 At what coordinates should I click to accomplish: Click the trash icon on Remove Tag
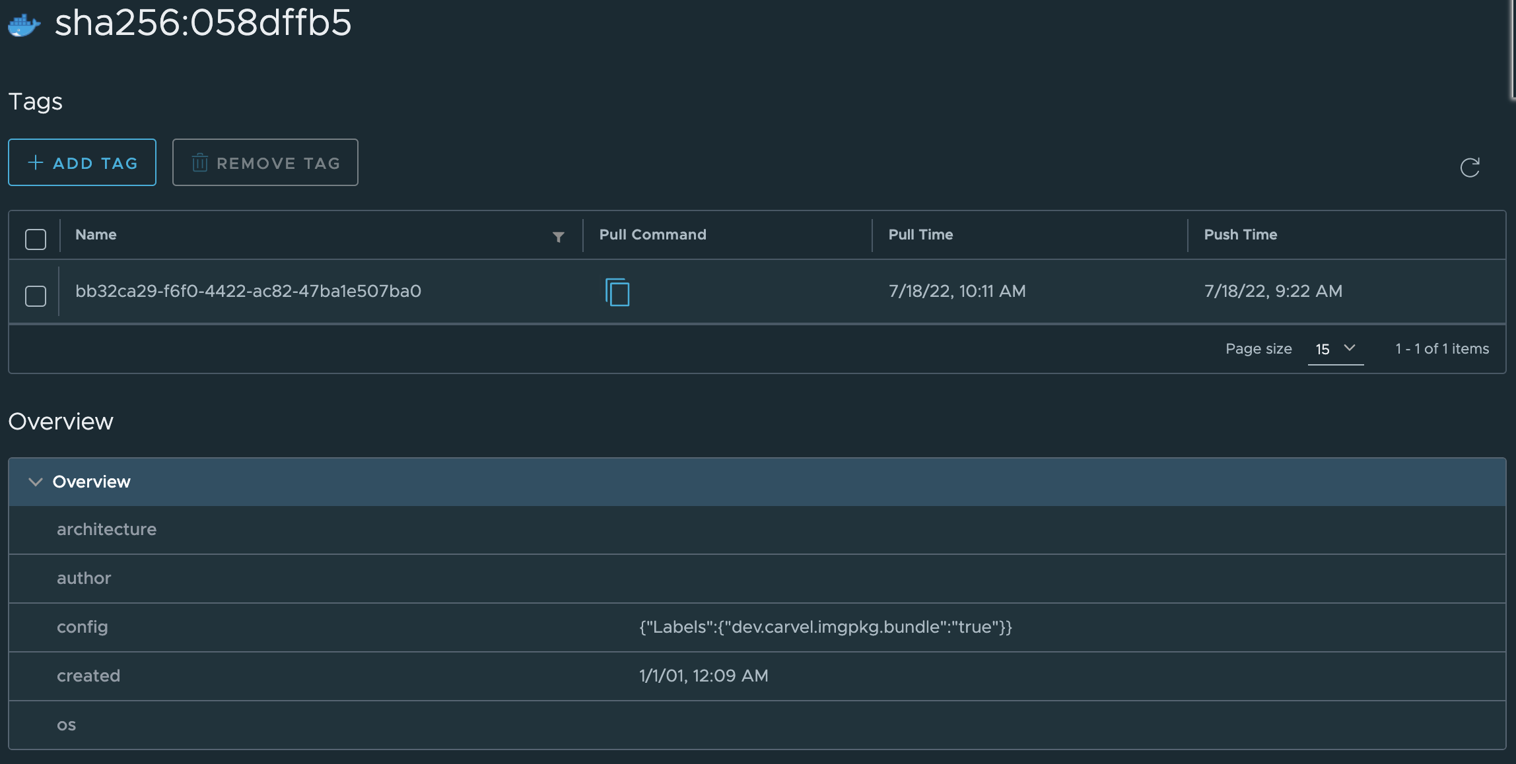coord(200,162)
